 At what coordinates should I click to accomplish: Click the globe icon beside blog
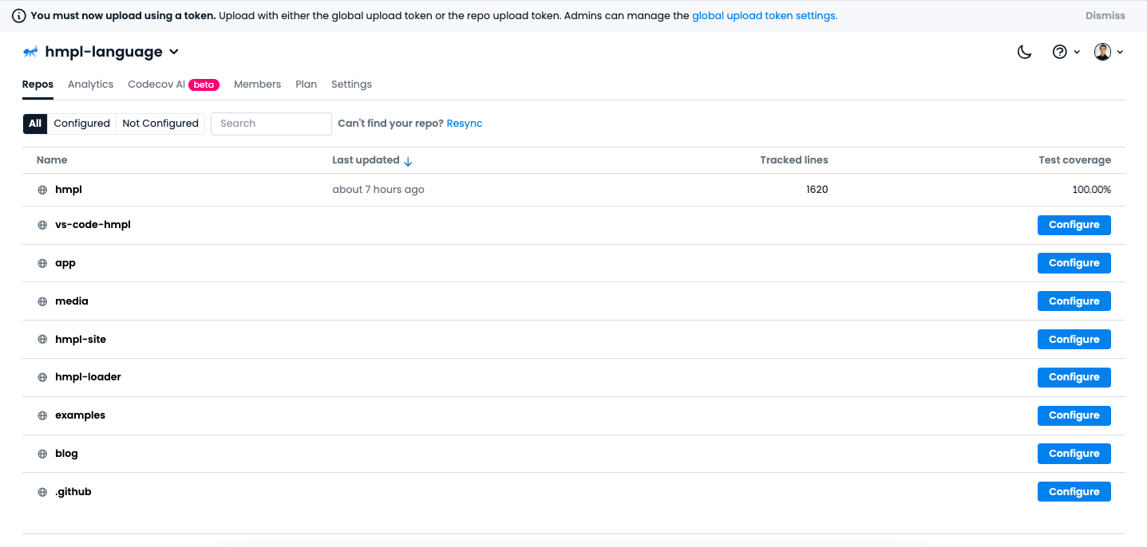[x=42, y=455]
